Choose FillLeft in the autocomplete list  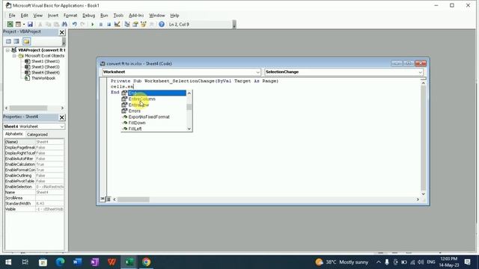click(x=153, y=129)
